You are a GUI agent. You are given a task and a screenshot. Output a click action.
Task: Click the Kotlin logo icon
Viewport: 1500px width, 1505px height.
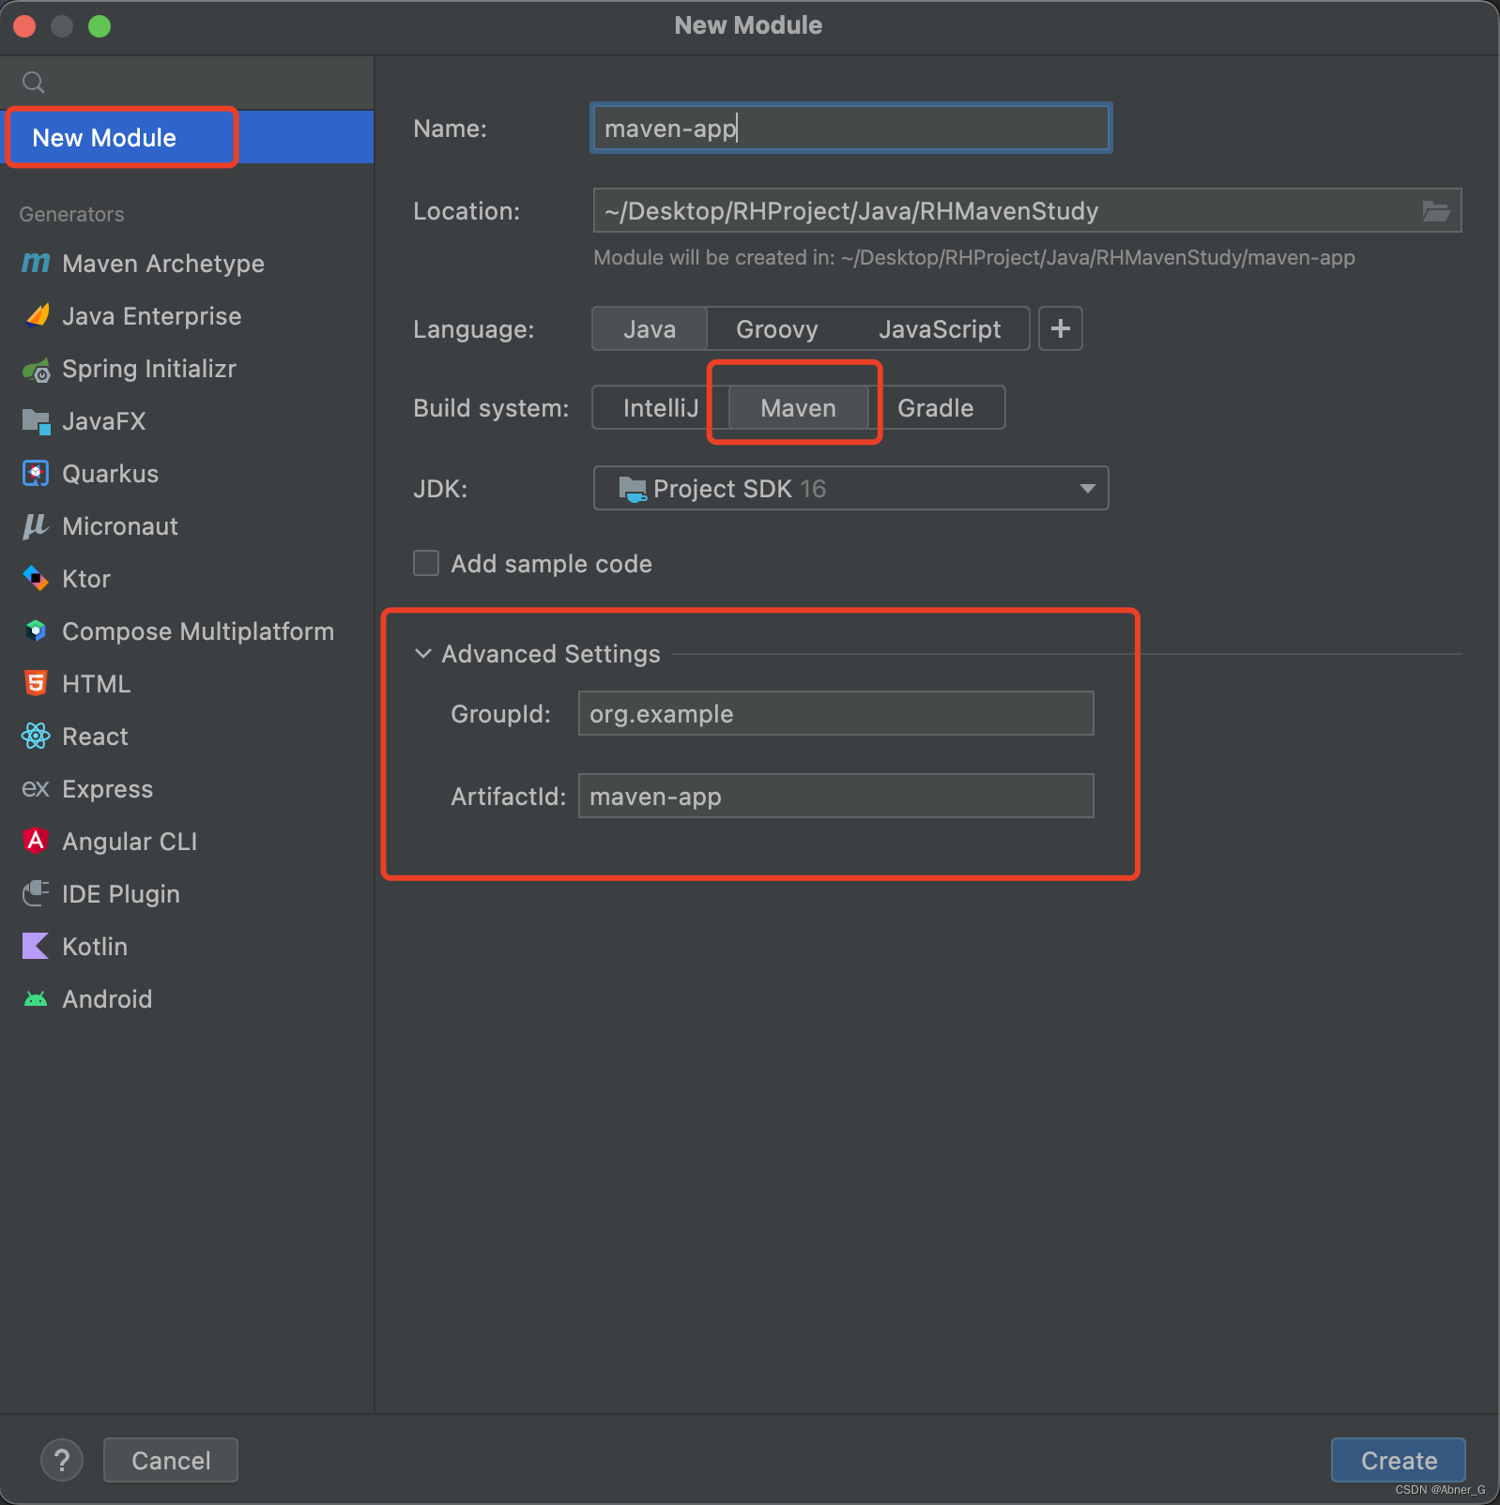click(x=36, y=946)
